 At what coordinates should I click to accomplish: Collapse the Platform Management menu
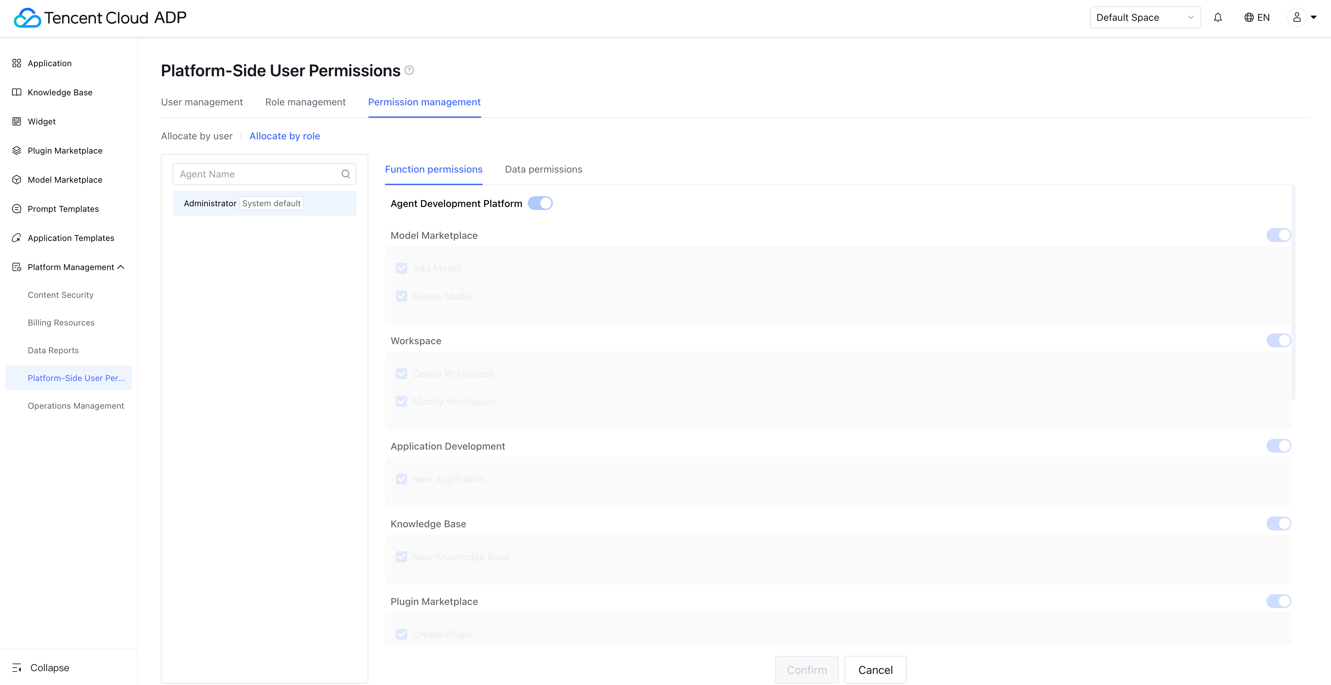121,267
